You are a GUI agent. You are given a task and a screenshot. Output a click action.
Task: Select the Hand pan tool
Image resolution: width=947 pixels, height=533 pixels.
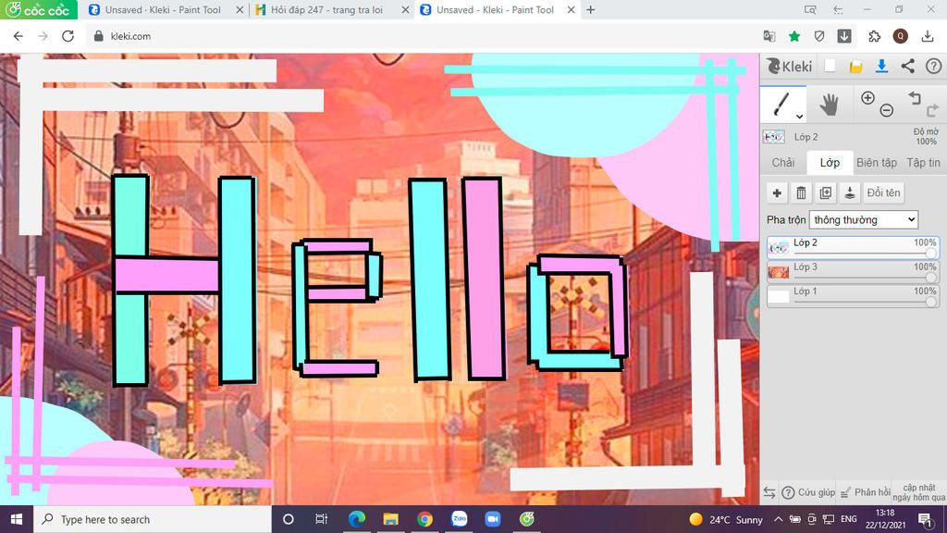pos(829,105)
